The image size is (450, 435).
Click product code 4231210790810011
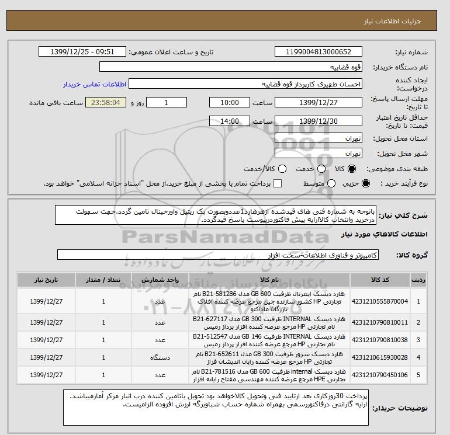[x=380, y=322]
